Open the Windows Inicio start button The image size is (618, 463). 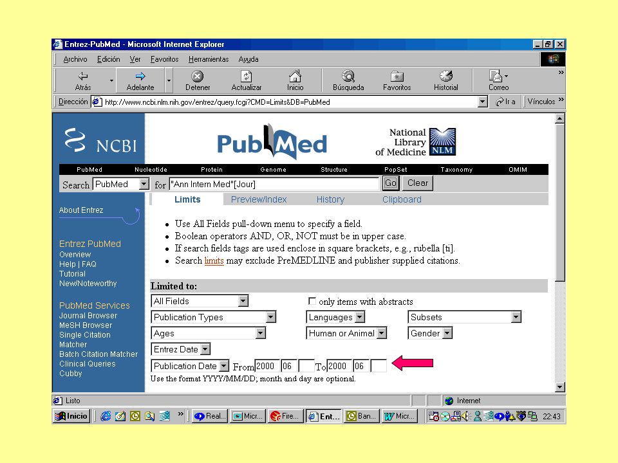71,416
